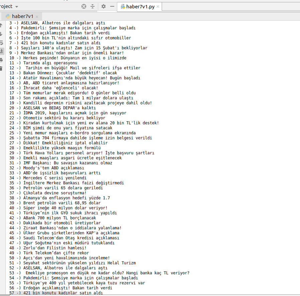The image size is (300, 296).
Task: Click the down arrow in console sidebar
Action: 1,34
